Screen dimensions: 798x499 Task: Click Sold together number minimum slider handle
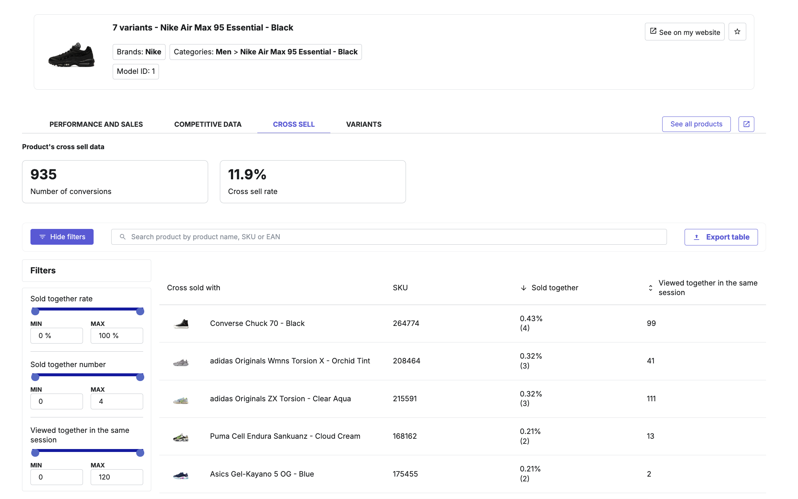tap(35, 377)
